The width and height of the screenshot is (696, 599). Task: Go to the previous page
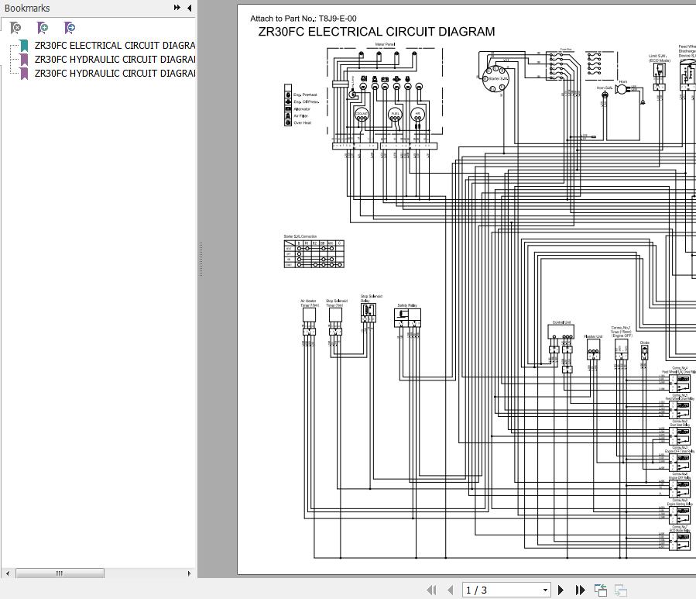pos(451,590)
